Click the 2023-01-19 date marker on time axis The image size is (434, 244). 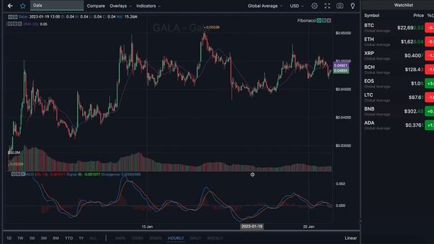tap(252, 226)
